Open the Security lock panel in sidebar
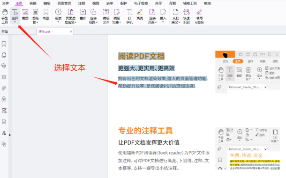 (4, 99)
